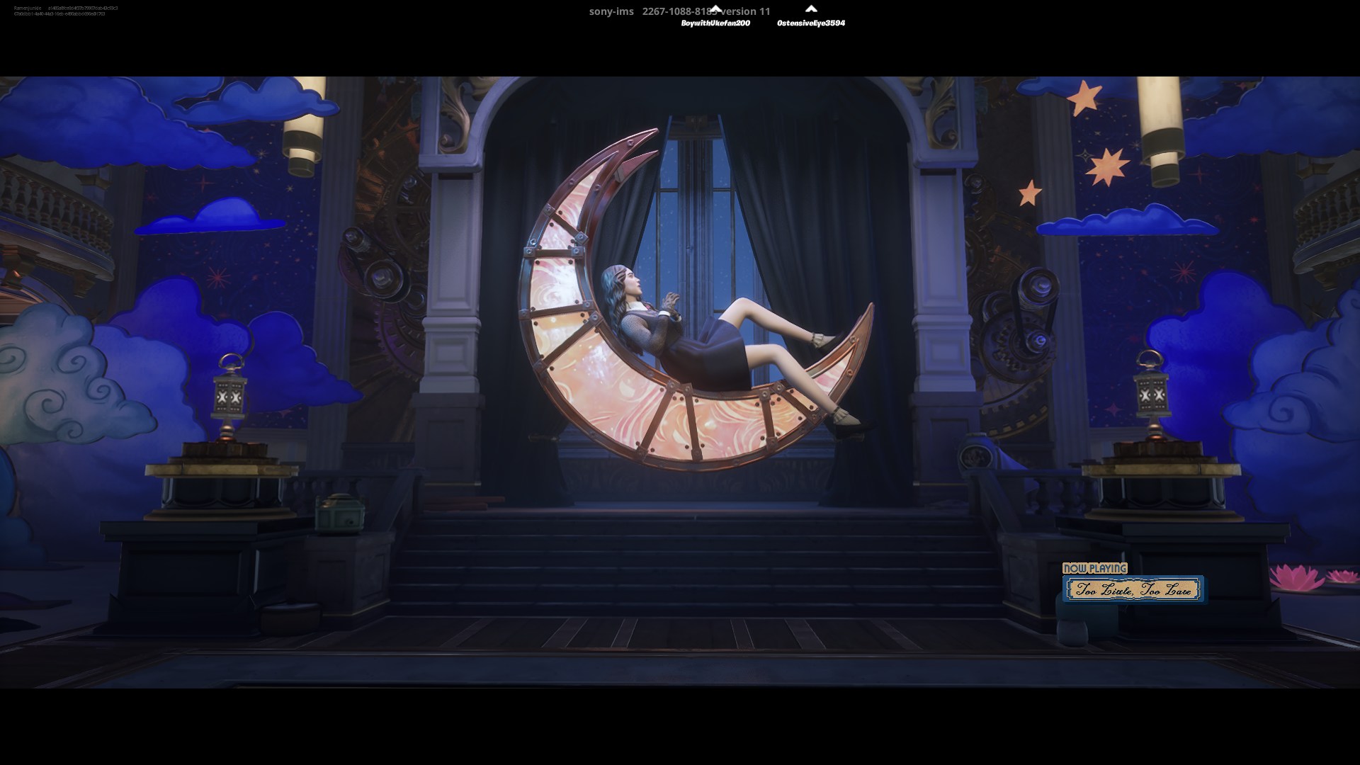The height and width of the screenshot is (765, 1360).
Task: Click the tiny debug ID text top-left
Action: (x=65, y=11)
